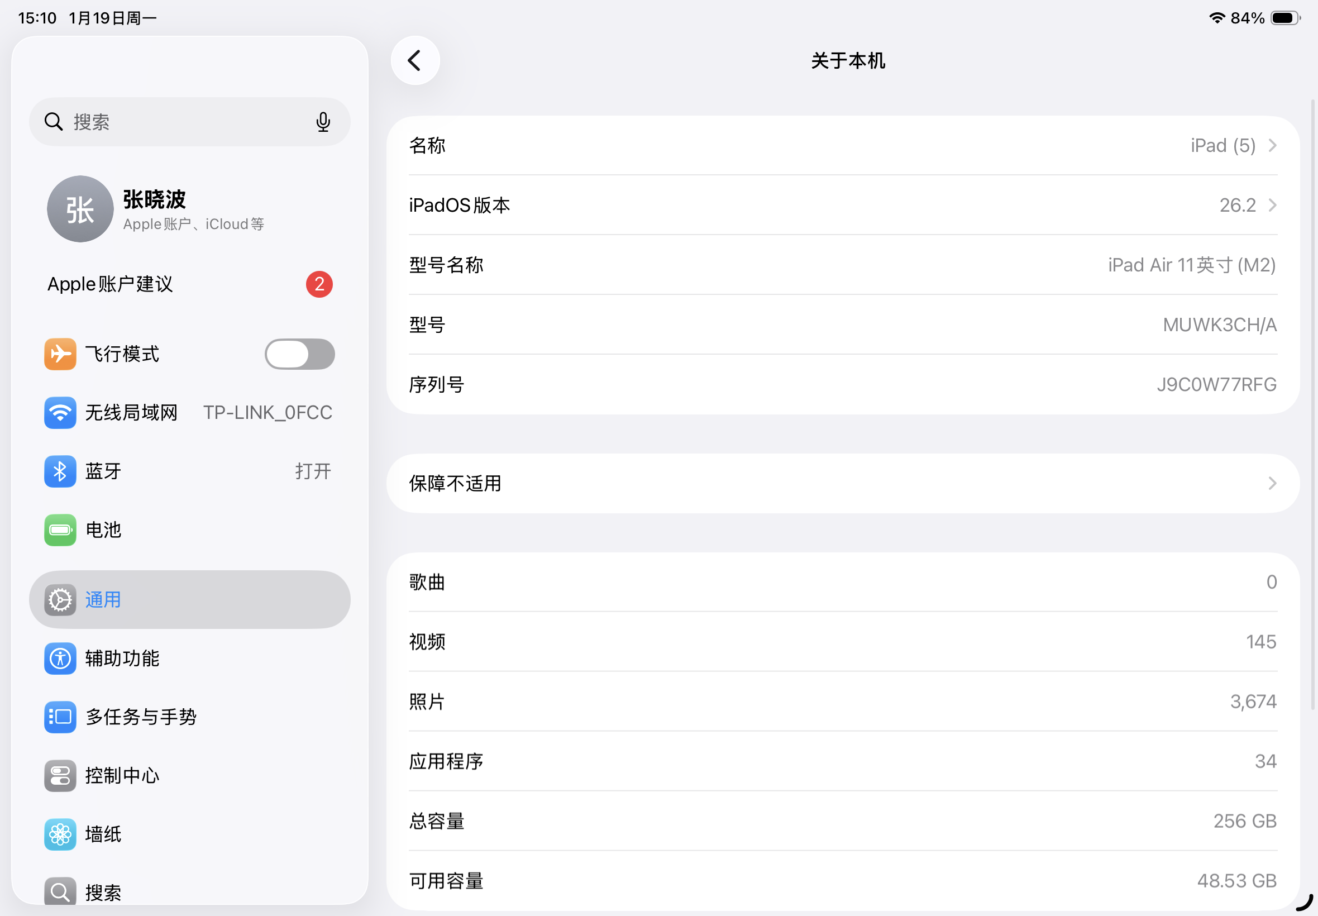Tap the search magnifier icon in search bar
The height and width of the screenshot is (916, 1318).
54,122
